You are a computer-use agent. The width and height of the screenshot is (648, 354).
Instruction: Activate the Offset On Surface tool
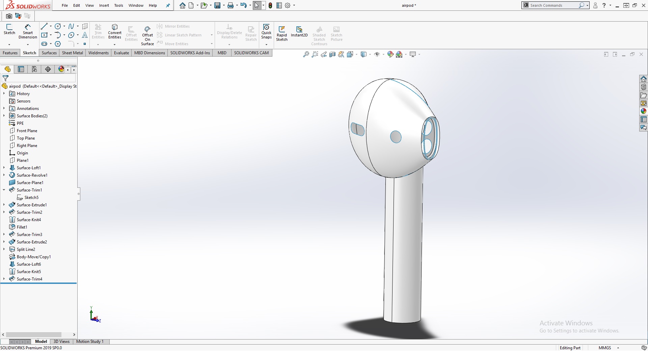point(147,35)
